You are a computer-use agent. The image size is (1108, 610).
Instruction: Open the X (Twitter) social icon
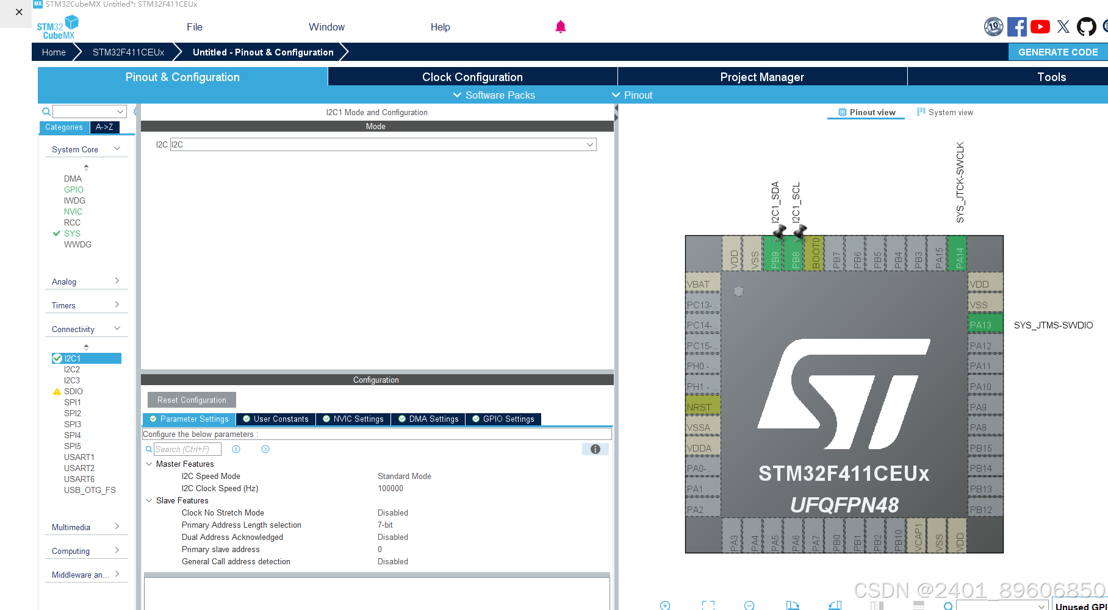coord(1063,27)
